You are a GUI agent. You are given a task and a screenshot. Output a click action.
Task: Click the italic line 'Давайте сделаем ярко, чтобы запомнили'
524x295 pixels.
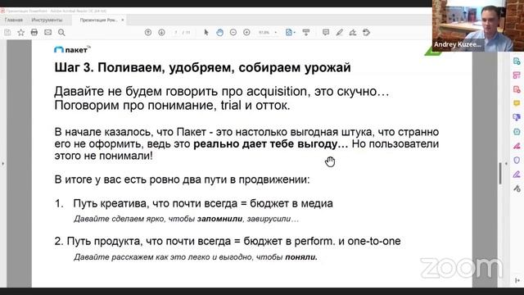(187, 219)
